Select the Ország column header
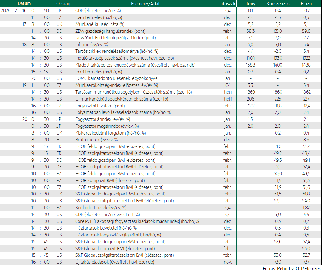The width and height of the screenshot is (322, 272). [x=63, y=3]
